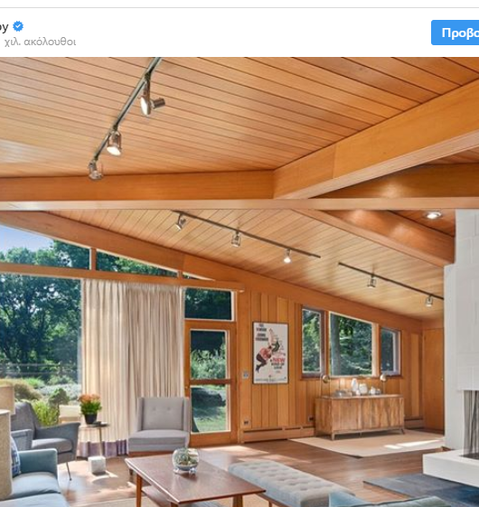Open the followers count text χιλ. ακόλουθοι
Screen dimensions: 479x507
(40, 42)
